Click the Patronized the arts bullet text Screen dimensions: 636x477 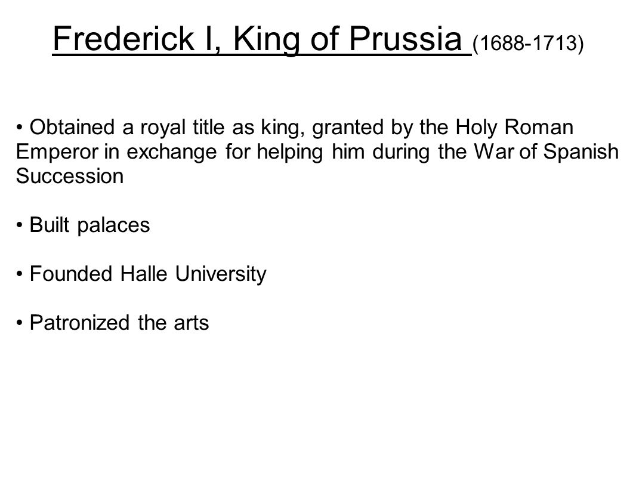pyautogui.click(x=119, y=323)
